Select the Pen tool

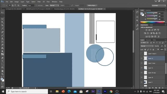coord(2,58)
